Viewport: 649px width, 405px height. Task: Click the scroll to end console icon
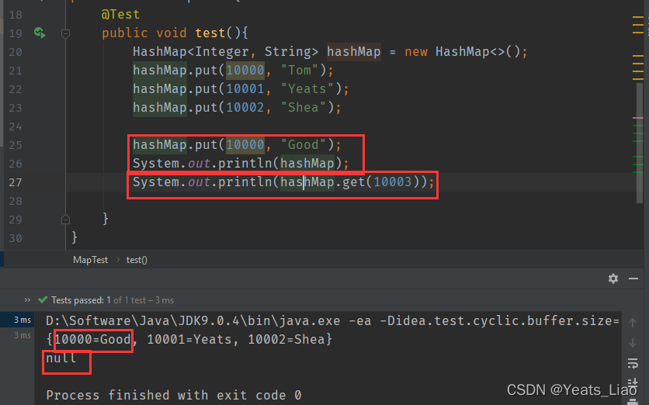633,382
